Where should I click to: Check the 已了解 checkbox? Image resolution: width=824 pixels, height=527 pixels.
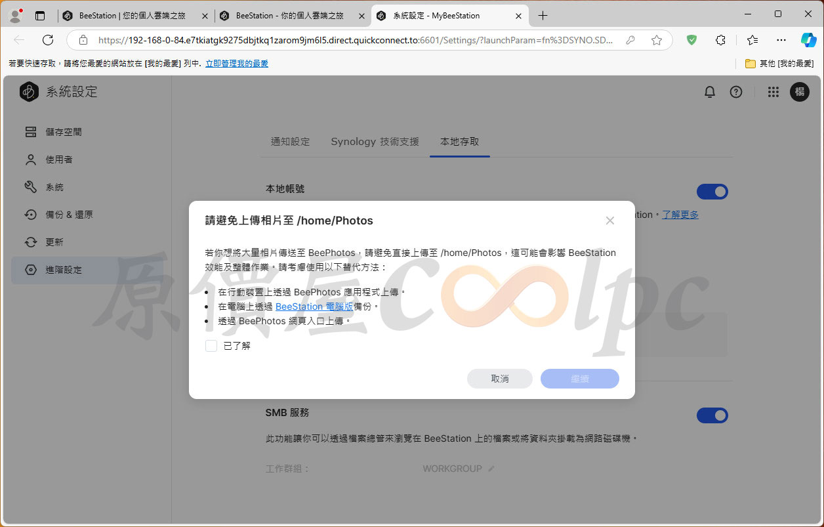pyautogui.click(x=211, y=346)
